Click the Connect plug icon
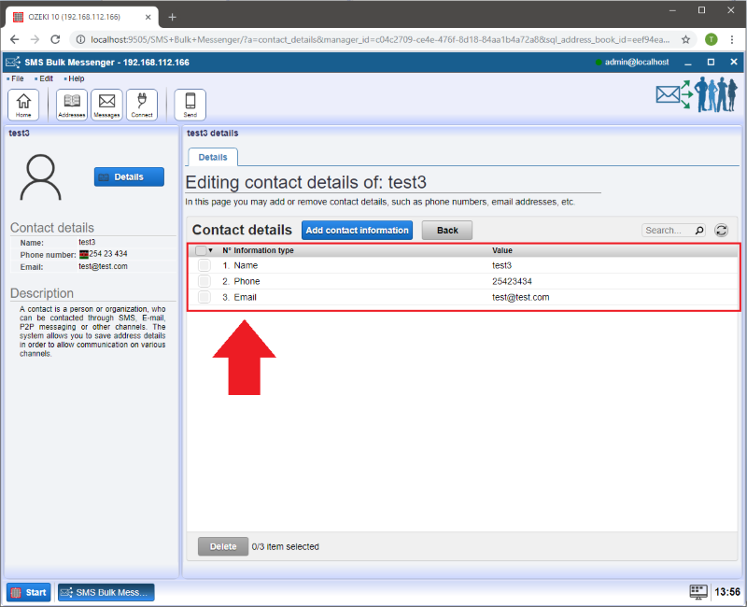 tap(142, 105)
